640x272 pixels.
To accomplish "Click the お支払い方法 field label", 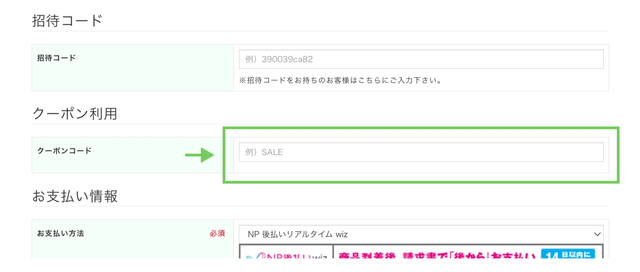I will point(61,233).
